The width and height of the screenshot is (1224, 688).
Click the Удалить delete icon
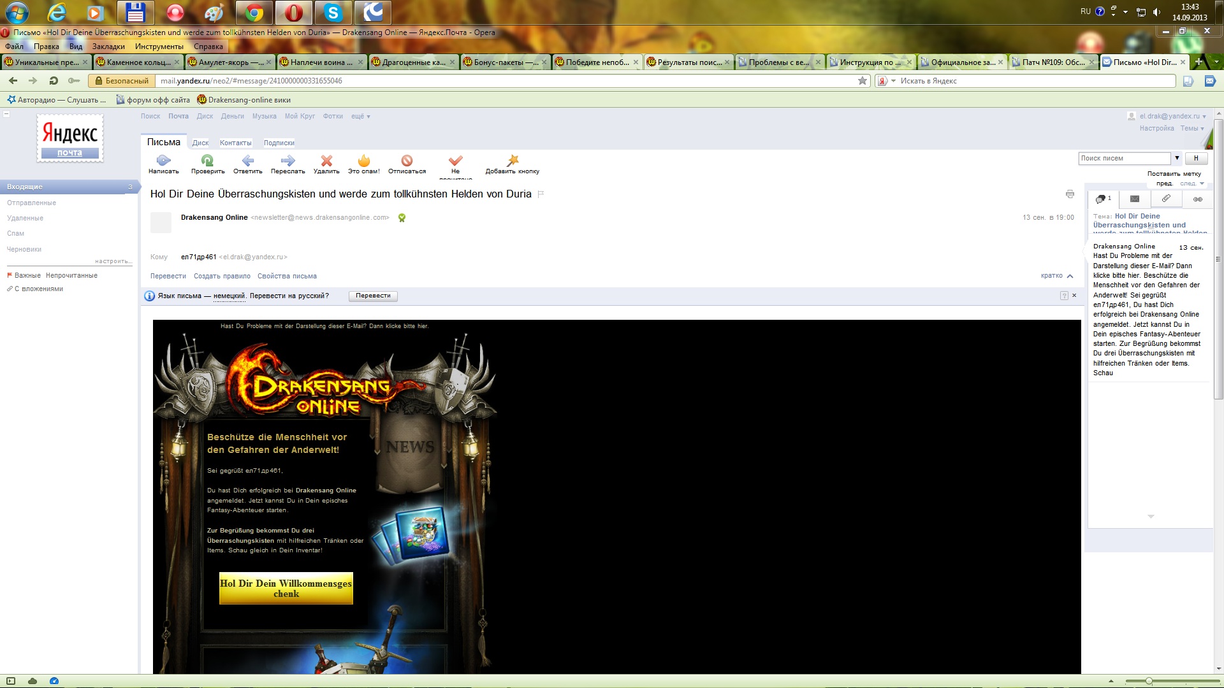pyautogui.click(x=326, y=161)
